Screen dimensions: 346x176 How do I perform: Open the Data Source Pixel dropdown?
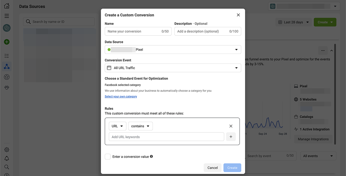(173, 50)
